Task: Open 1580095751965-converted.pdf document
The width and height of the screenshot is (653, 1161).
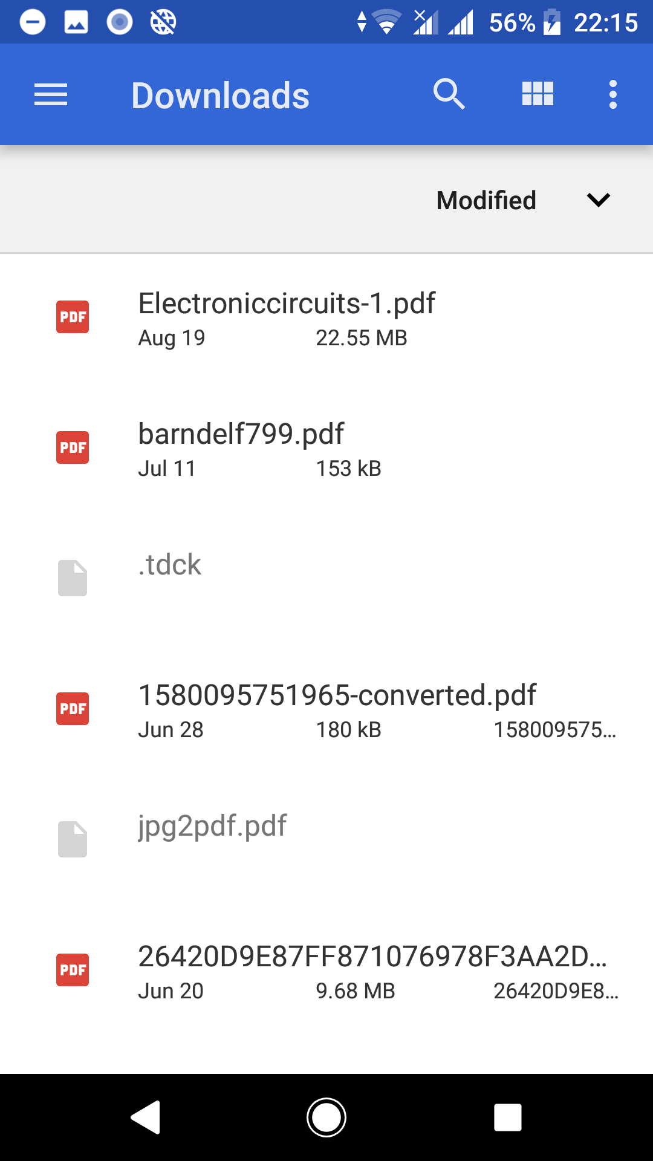Action: pyautogui.click(x=337, y=695)
